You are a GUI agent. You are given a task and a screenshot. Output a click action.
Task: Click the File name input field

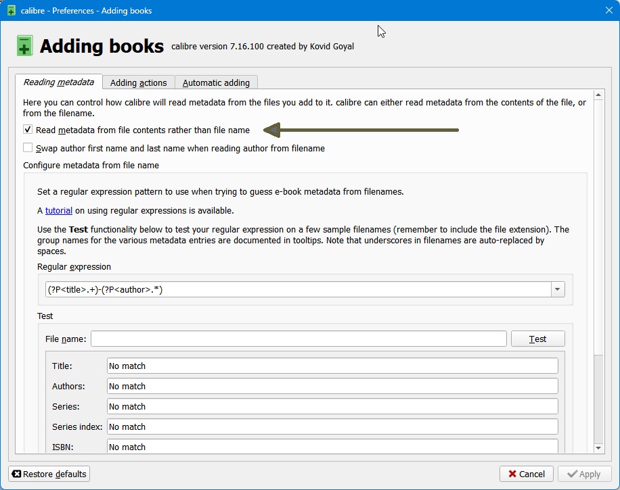pyautogui.click(x=298, y=339)
